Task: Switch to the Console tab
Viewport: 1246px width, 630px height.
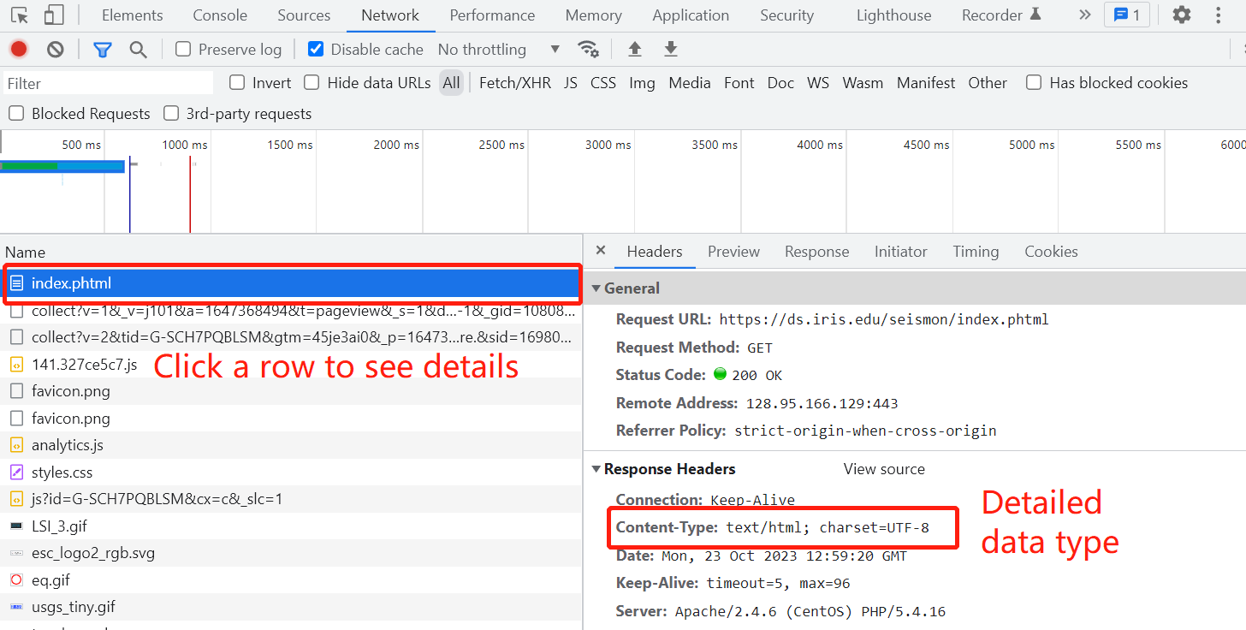Action: click(220, 15)
